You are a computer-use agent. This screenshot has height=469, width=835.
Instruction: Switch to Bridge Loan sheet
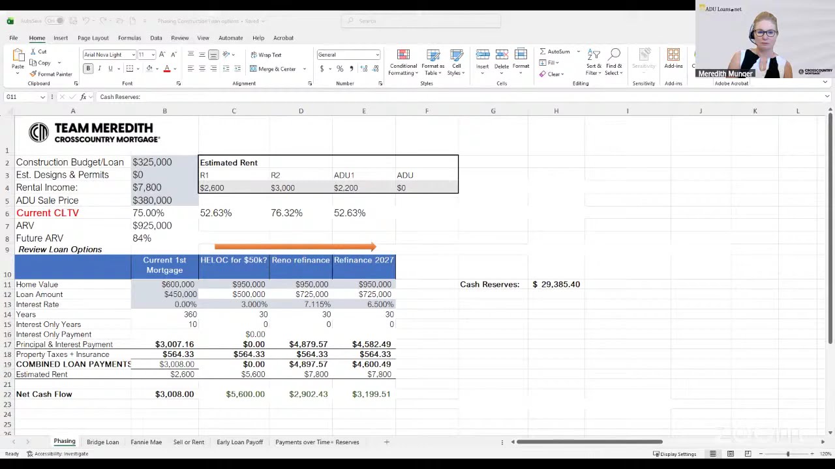pos(103,442)
